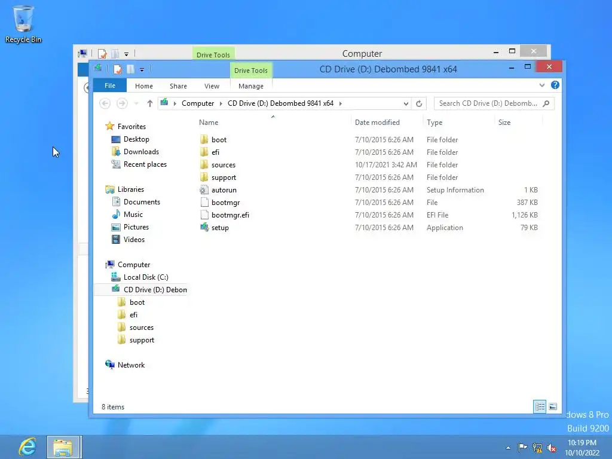Click the muted volume tray icon
This screenshot has width=612, height=459.
coord(551,448)
